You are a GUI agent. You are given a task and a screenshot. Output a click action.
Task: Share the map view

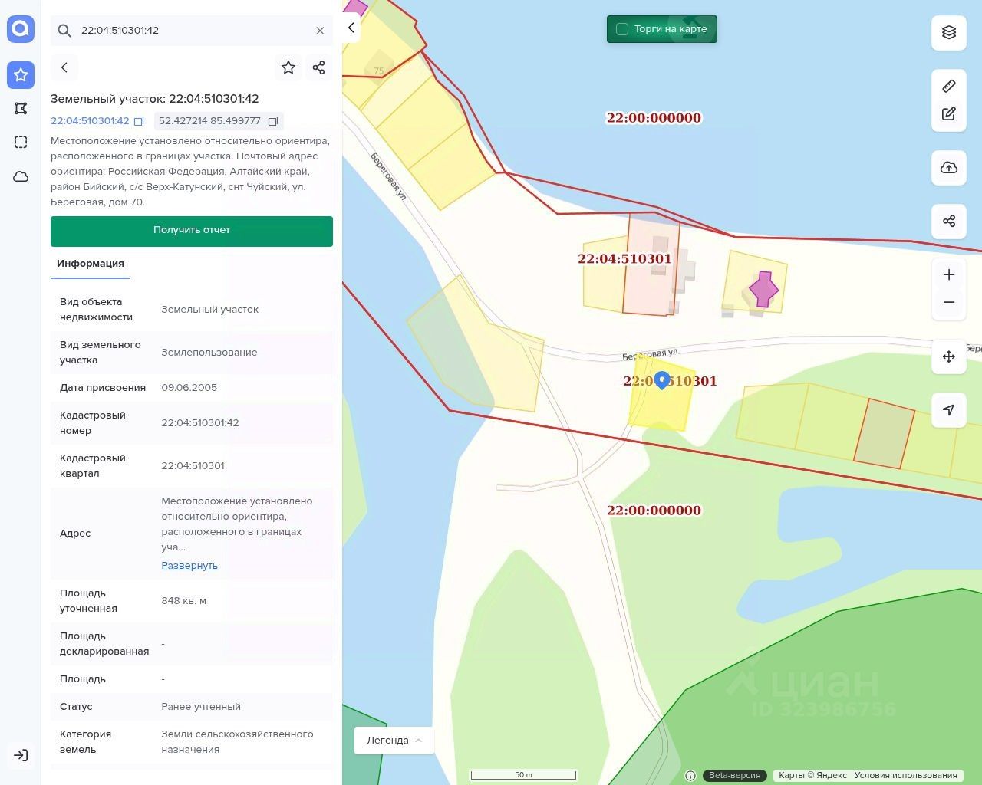pos(949,222)
